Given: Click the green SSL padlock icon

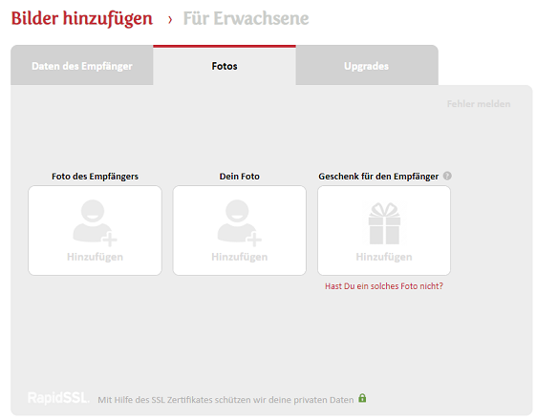Looking at the screenshot, I should point(362,398).
